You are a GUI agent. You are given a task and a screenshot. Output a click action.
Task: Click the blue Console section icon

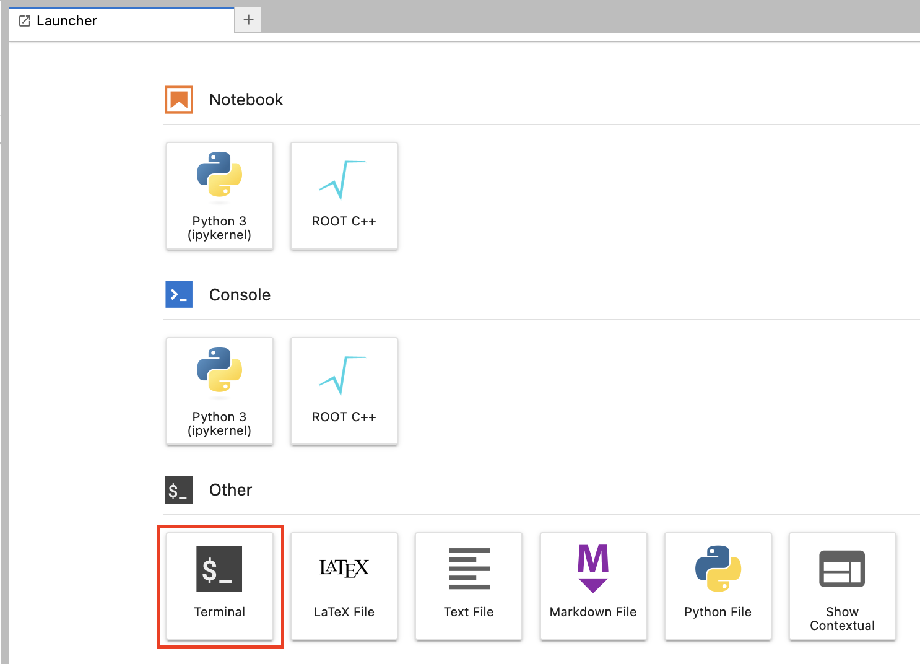click(179, 295)
